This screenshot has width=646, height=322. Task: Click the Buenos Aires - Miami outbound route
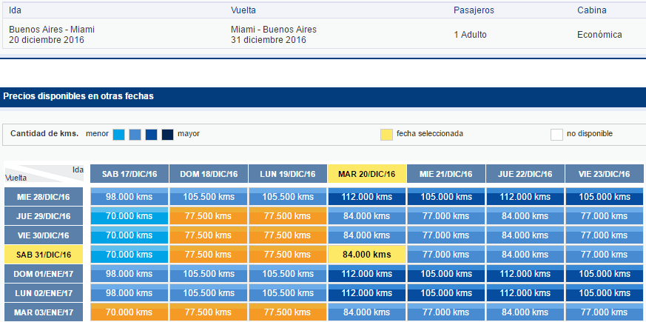pos(52,30)
